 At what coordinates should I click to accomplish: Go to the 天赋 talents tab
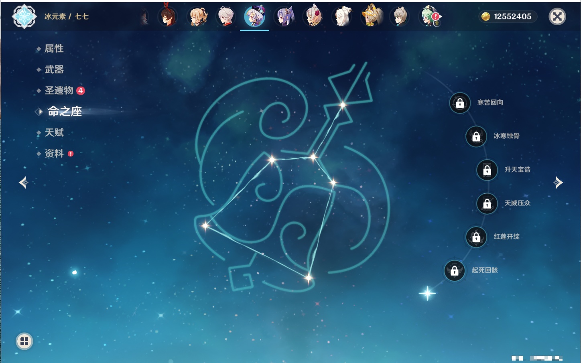54,132
